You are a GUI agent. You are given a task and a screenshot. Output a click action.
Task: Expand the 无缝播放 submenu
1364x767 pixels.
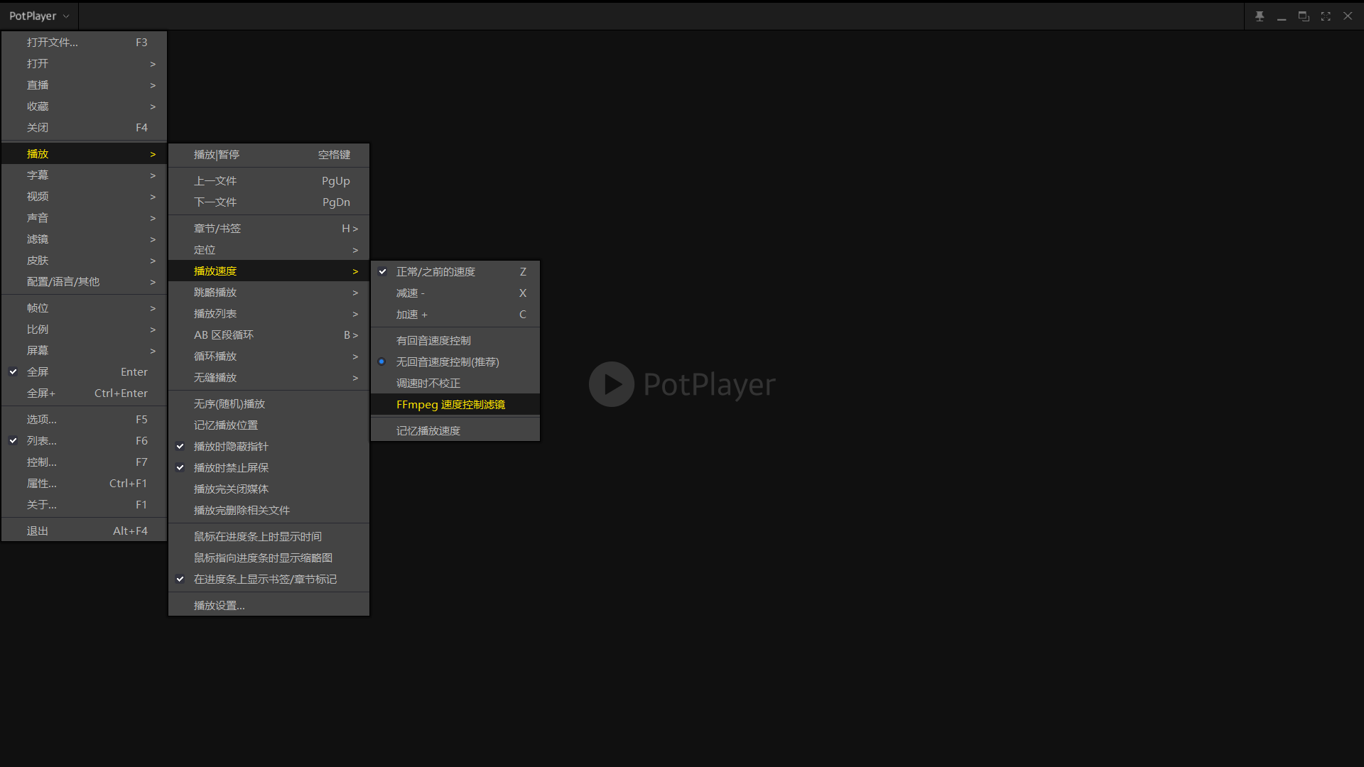[269, 377]
